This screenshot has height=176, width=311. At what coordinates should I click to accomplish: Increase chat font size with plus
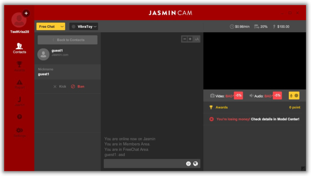pyautogui.click(x=190, y=39)
